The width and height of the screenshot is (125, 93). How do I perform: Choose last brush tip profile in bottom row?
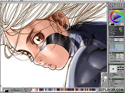click(123, 69)
